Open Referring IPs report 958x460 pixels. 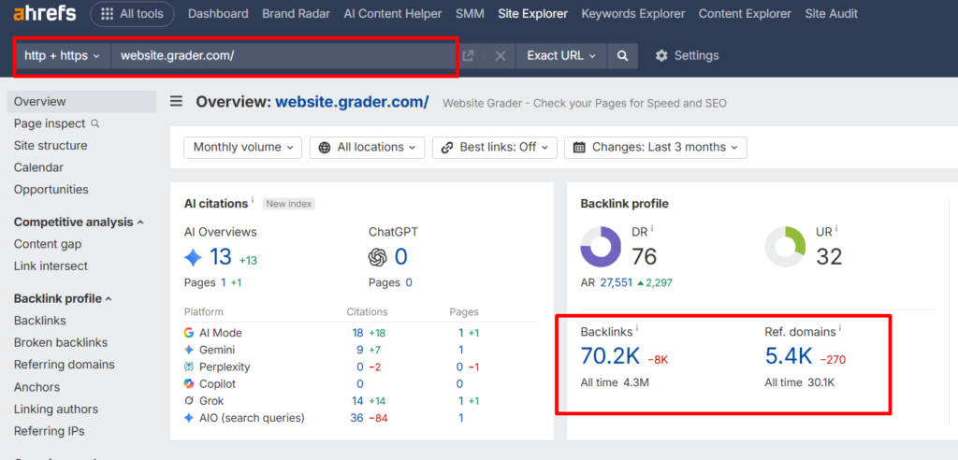coord(50,431)
